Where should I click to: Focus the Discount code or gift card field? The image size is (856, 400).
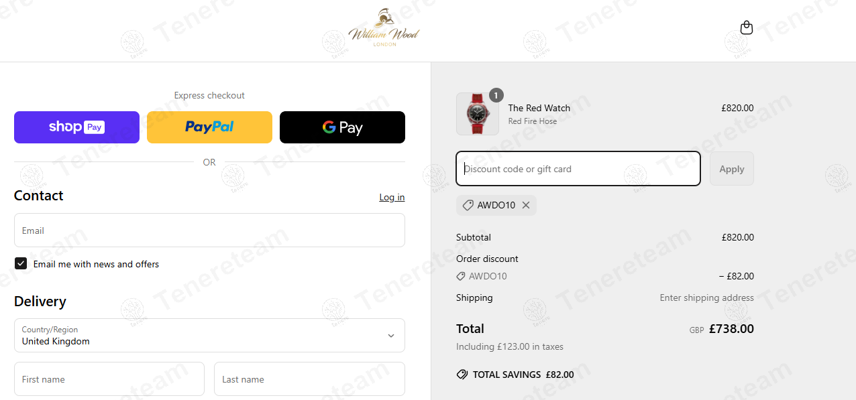pos(578,169)
